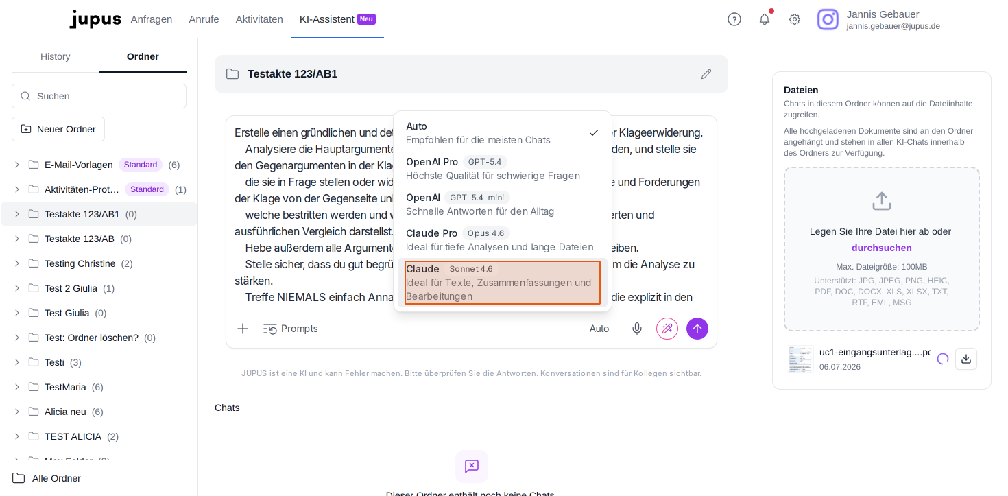This screenshot has height=496, width=1008.
Task: Click the user profile avatar
Action: click(x=828, y=19)
